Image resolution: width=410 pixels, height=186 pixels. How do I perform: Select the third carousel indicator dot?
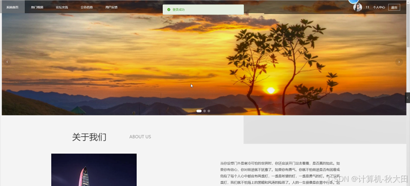[x=209, y=111]
